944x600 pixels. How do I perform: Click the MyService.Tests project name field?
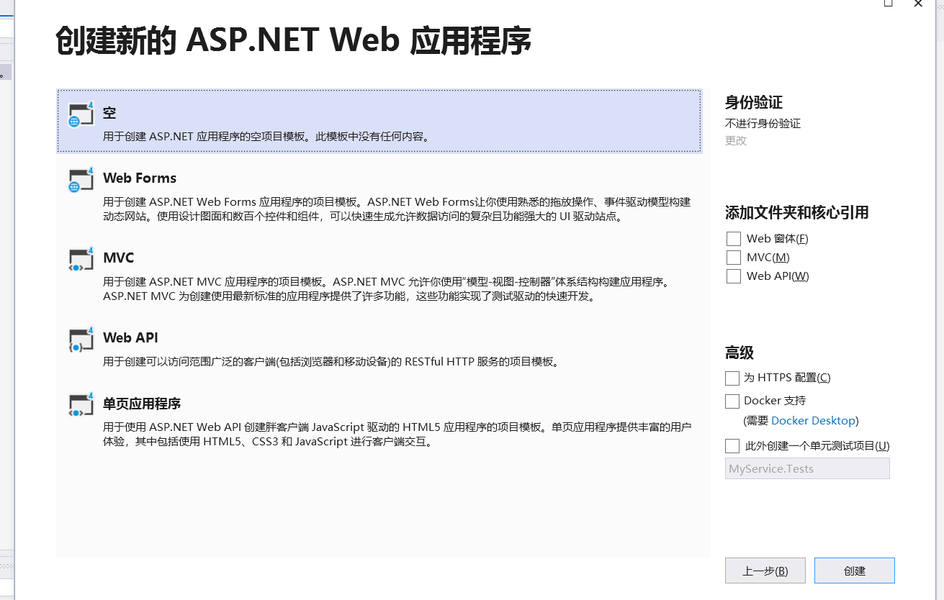coord(807,468)
